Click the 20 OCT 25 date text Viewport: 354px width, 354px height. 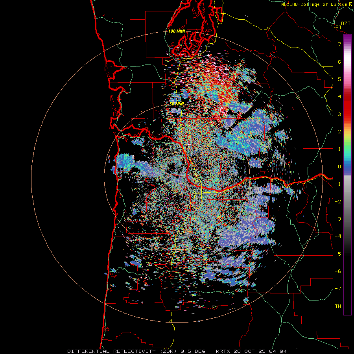[250, 351]
